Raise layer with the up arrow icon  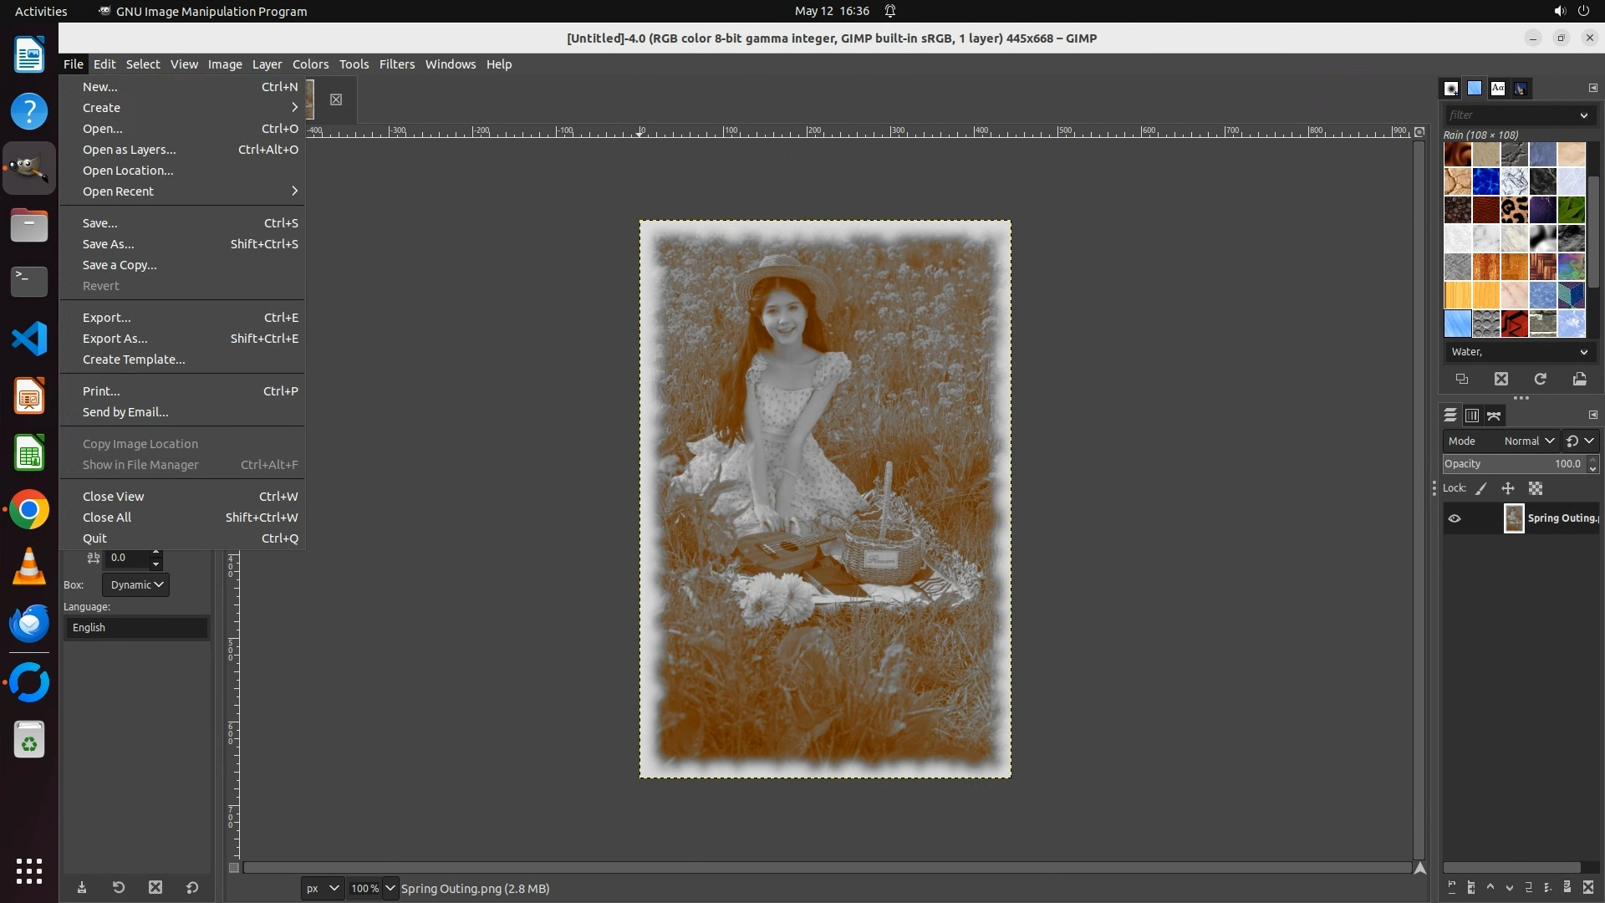(1490, 887)
